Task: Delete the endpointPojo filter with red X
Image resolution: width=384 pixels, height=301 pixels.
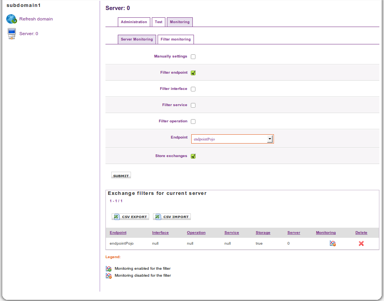Action: point(361,244)
